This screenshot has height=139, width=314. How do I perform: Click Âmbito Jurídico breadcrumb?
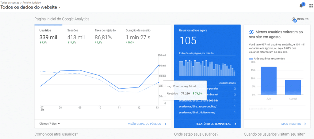tap(32, 2)
